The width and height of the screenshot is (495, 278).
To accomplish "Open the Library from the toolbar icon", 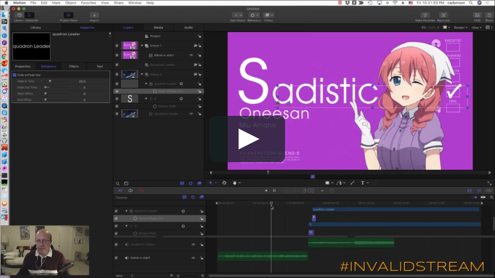I will (x=19, y=15).
